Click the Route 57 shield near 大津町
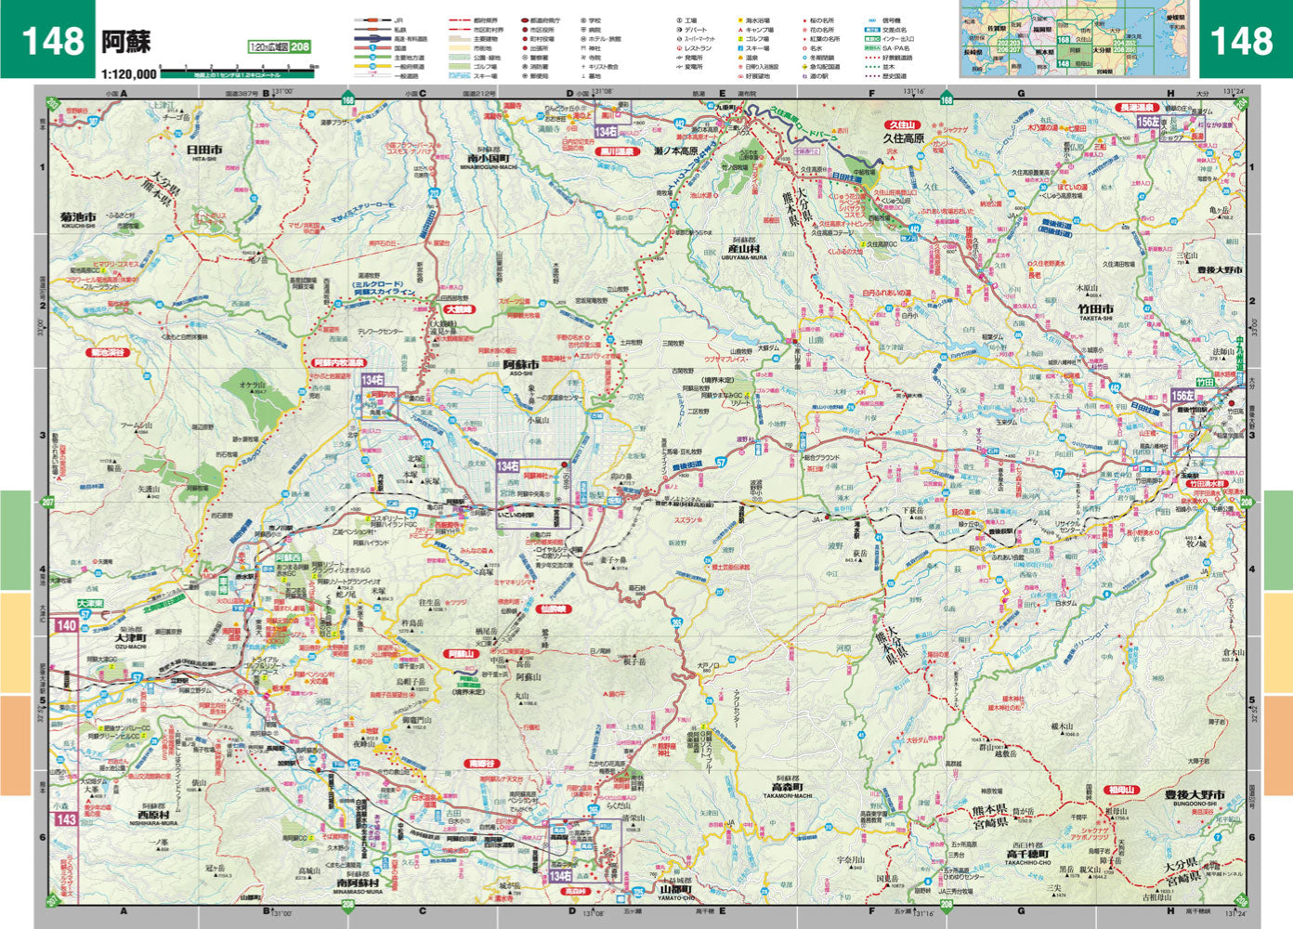The image size is (1293, 929). click(137, 679)
